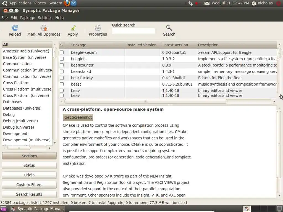
Task: Click beast version 0.7.1-5.2ubuntu1
Action: [177, 84]
